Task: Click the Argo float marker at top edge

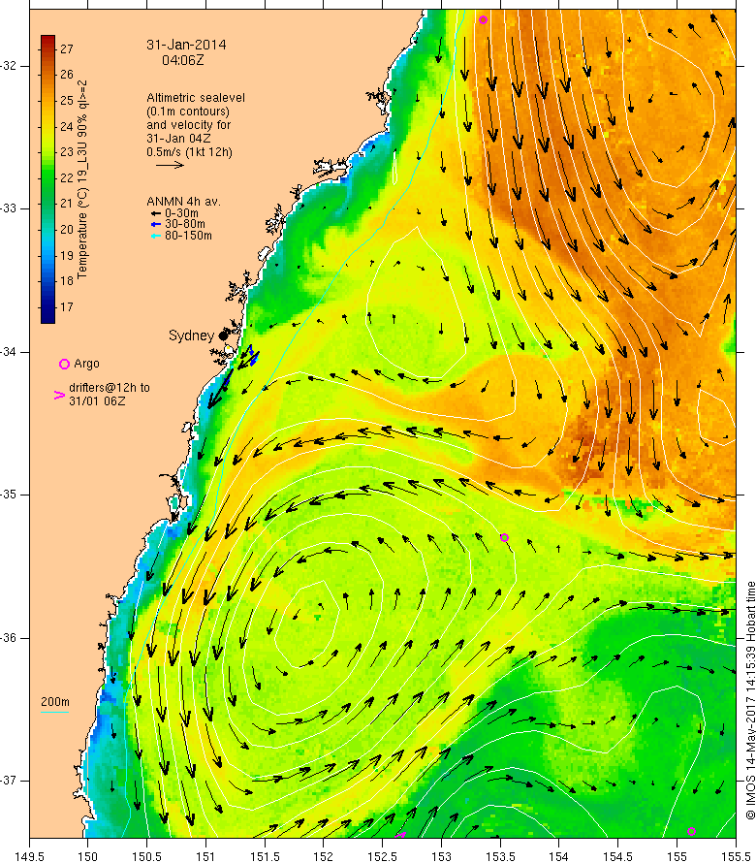Action: 483,19
